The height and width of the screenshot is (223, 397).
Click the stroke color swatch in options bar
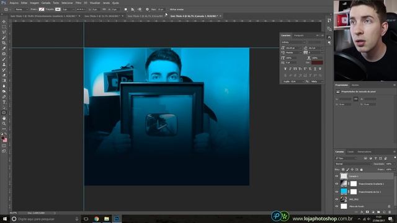(x=58, y=9)
